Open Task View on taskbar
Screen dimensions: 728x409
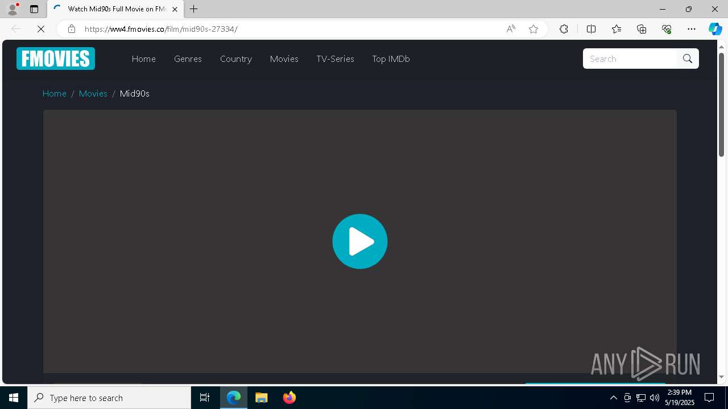point(205,398)
